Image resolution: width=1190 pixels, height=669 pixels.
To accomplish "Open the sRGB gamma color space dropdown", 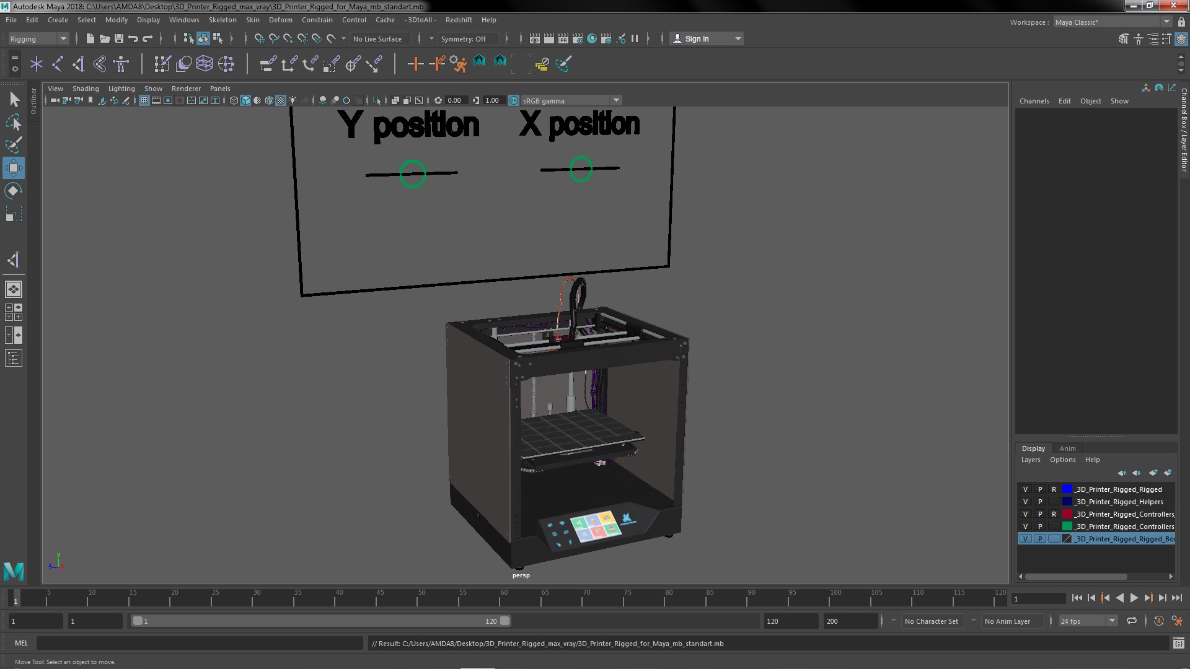I will point(571,100).
